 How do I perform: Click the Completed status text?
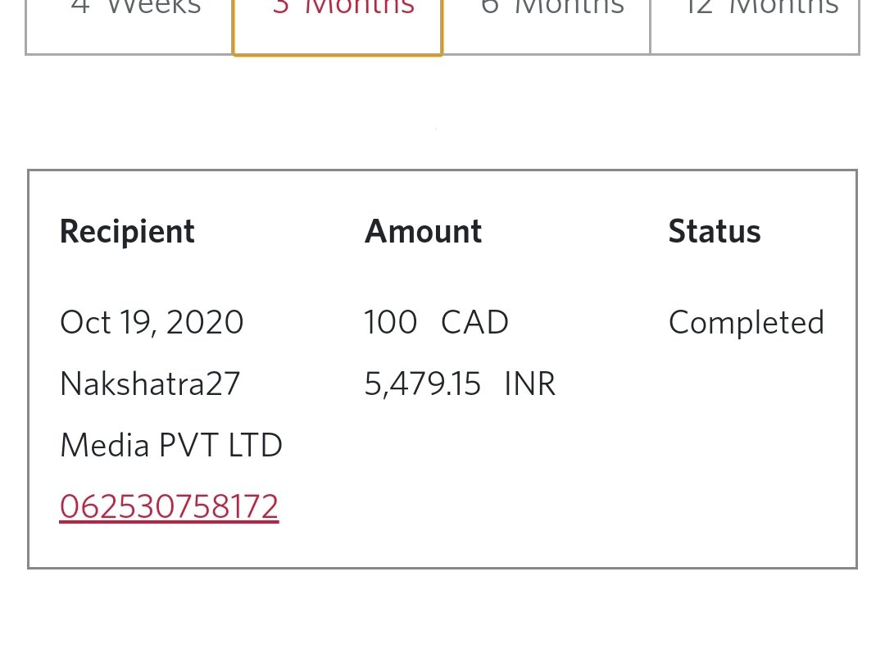point(747,323)
